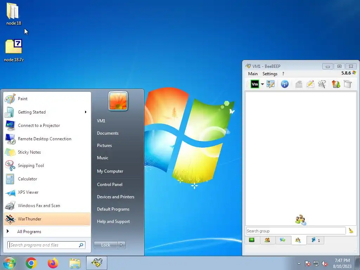Show hidden tray icons arrow

pos(299,263)
